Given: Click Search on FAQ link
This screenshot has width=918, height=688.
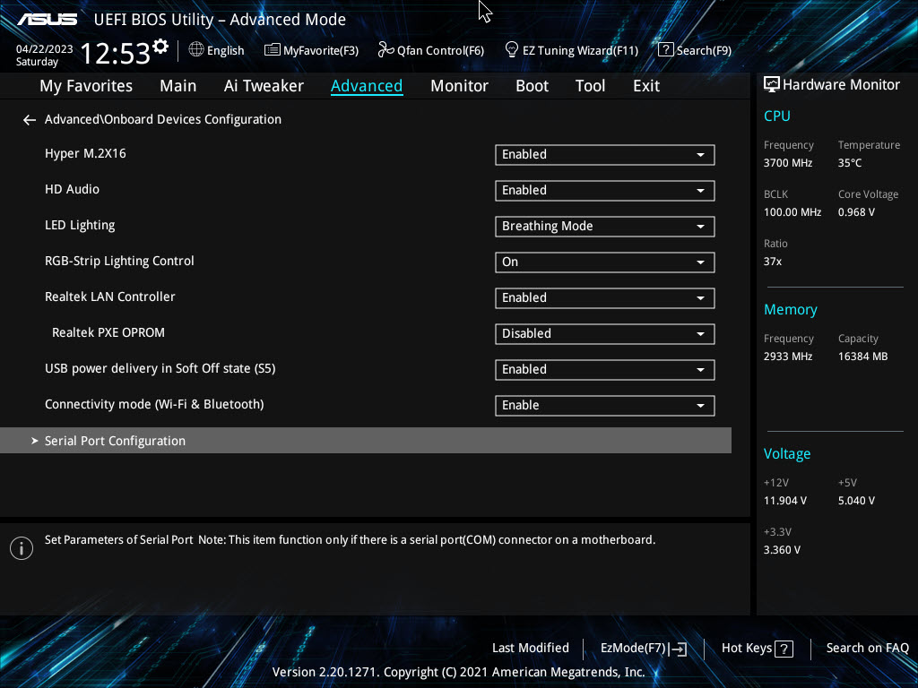Looking at the screenshot, I should [x=867, y=648].
